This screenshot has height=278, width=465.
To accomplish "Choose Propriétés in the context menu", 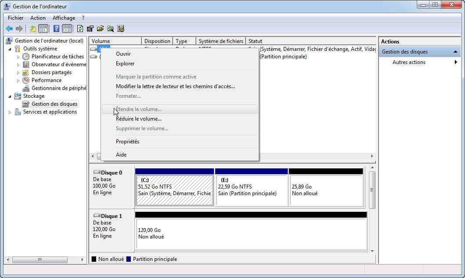I will [x=180, y=142].
